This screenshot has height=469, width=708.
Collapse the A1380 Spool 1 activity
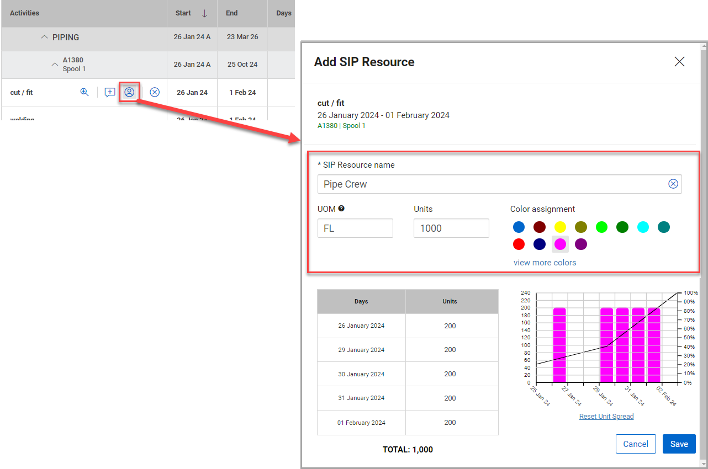coord(55,65)
